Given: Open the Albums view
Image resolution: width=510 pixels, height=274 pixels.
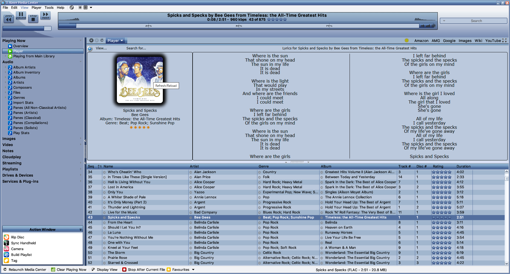Looking at the screenshot, I should (19, 77).
